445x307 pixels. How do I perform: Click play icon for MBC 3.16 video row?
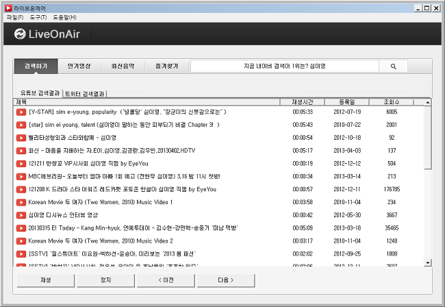pyautogui.click(x=21, y=177)
